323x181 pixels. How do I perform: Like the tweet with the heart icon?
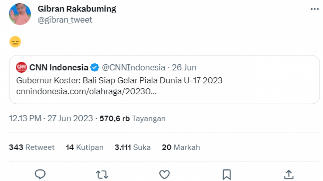tap(164, 174)
